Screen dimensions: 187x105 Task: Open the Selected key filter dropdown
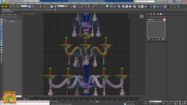click(155, 101)
